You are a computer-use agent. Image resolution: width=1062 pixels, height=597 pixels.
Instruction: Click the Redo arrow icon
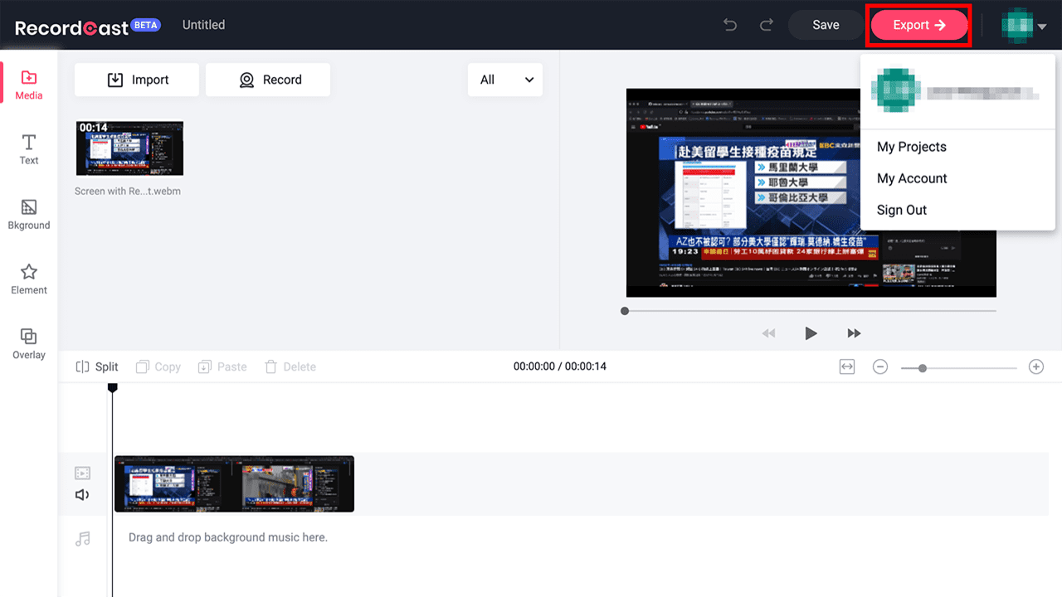click(x=767, y=25)
